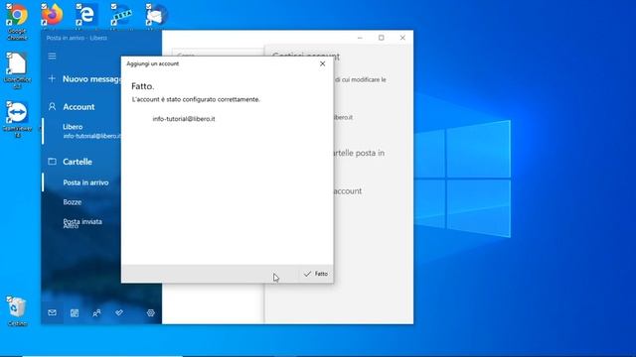This screenshot has width=636, height=357.
Task: Click the Fatto button in dialog
Action: 316,274
